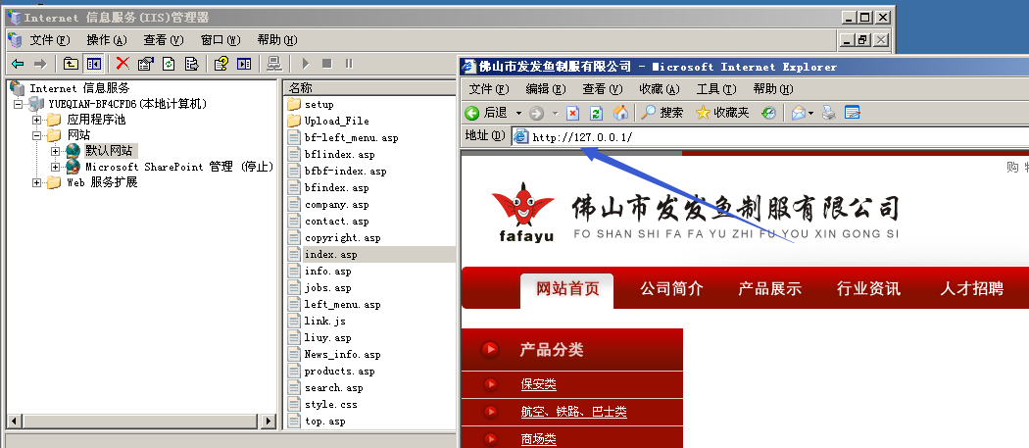Expand the Web 服务扩展 node
Viewport: 1029px width, 448px height.
(x=37, y=182)
